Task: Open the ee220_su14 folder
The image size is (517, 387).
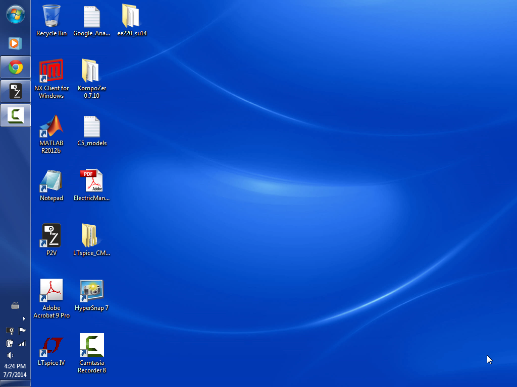Action: 132,20
